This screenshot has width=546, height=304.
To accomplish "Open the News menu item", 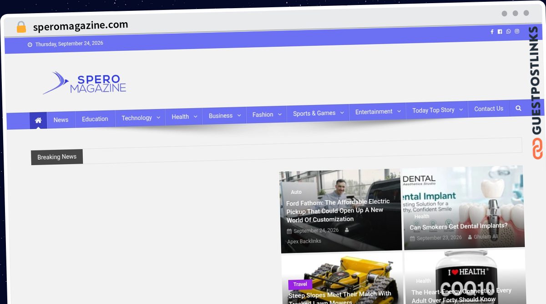I will click(61, 120).
